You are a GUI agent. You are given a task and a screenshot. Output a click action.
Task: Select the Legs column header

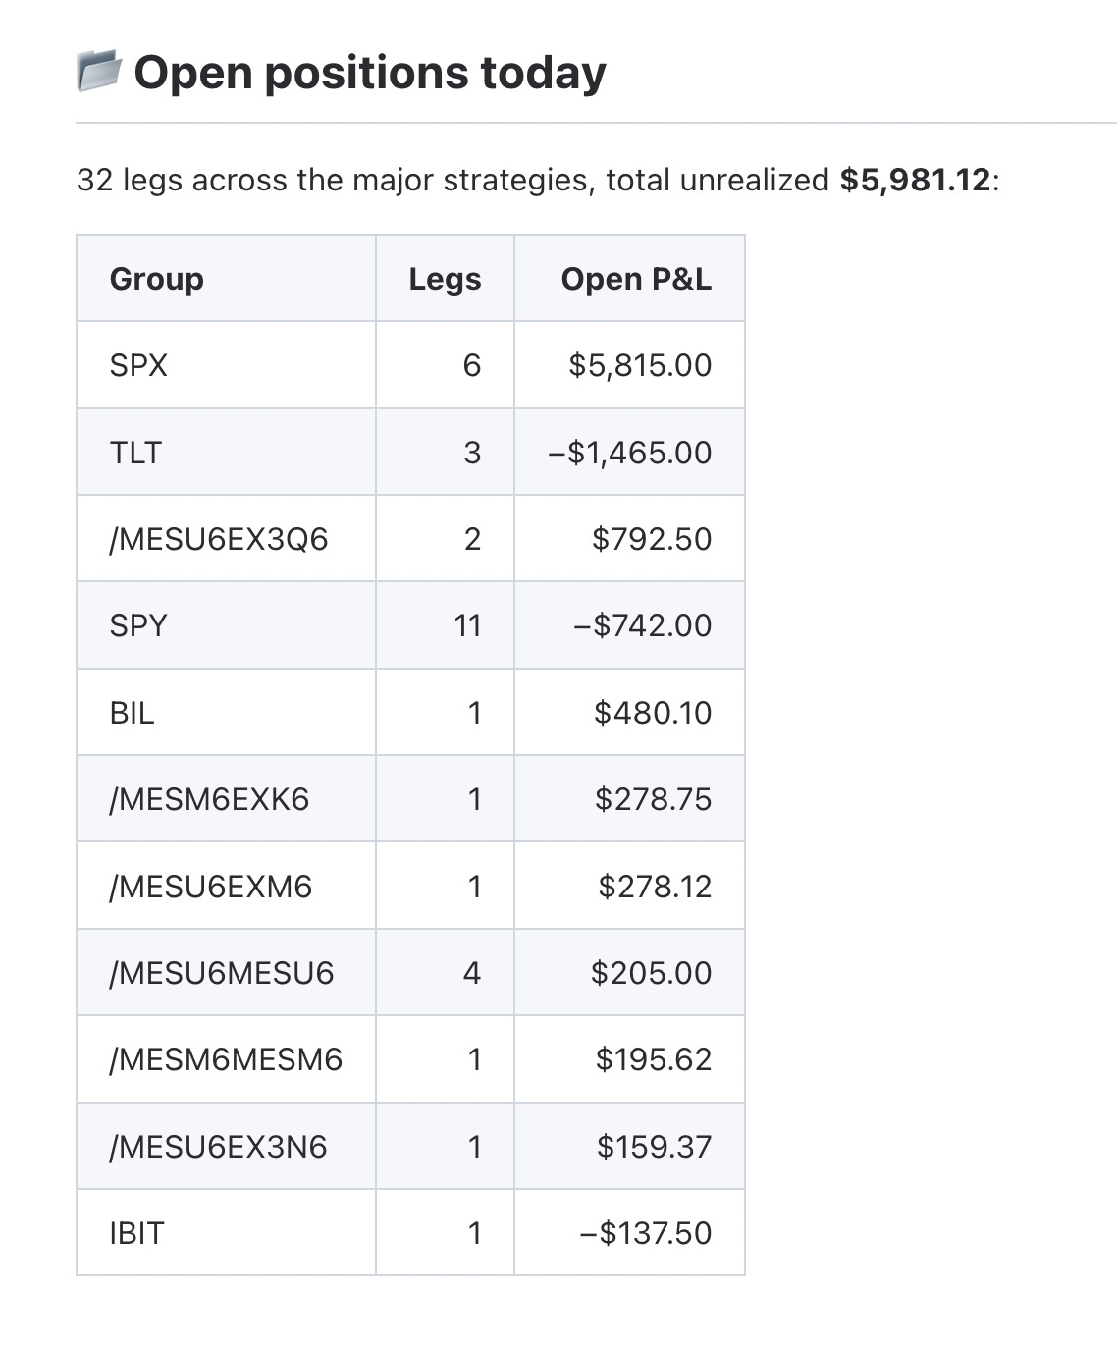click(445, 279)
